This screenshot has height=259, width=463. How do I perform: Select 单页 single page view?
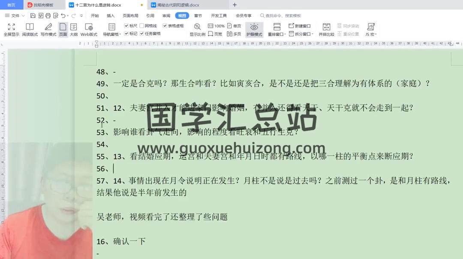234,26
